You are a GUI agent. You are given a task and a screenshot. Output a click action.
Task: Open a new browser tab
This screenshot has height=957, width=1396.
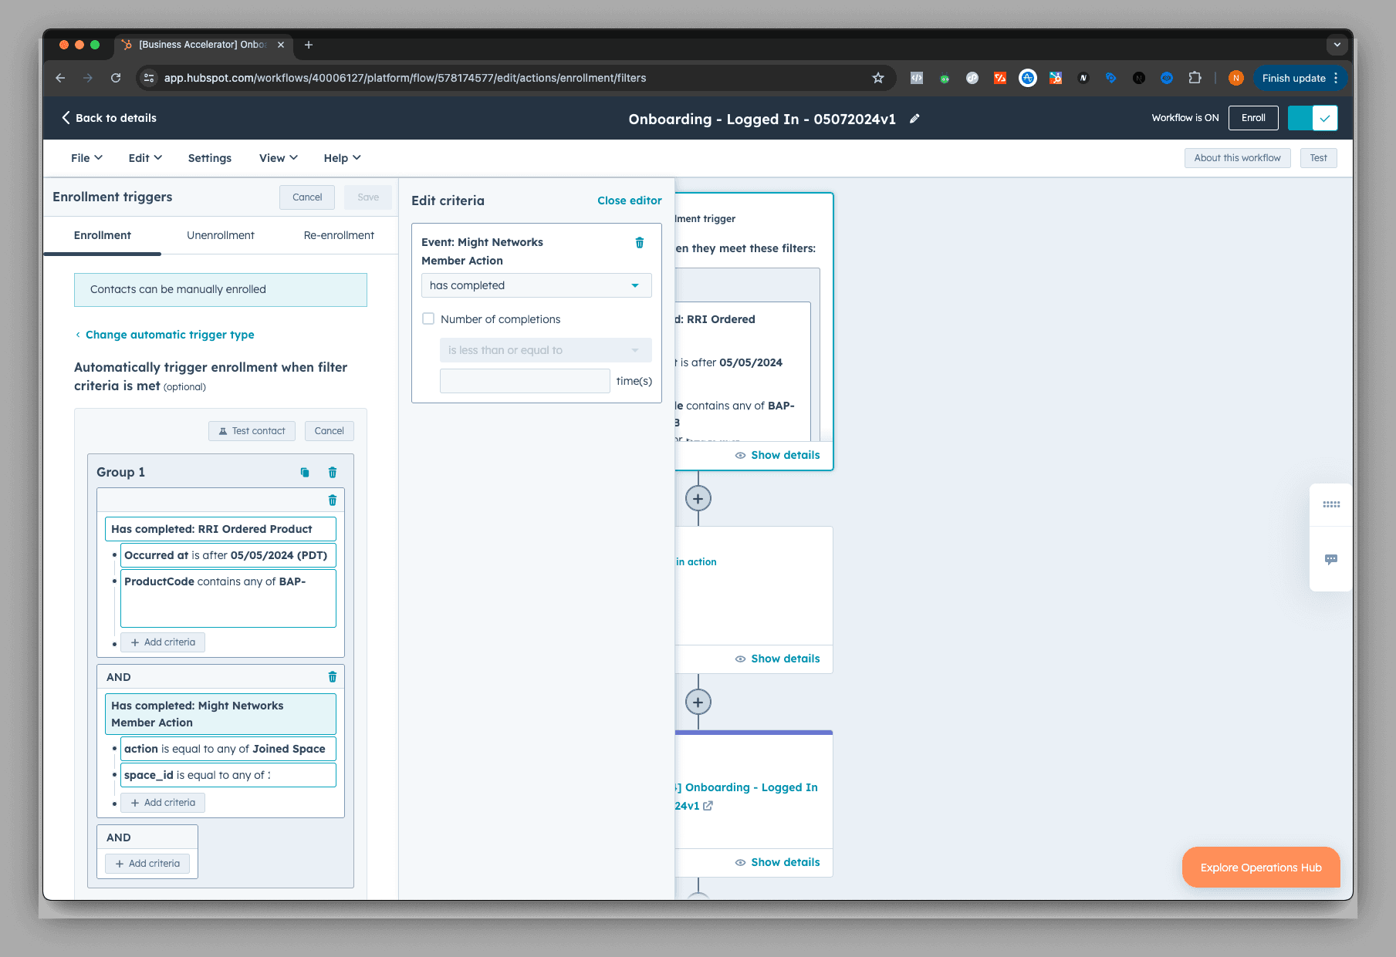309,45
